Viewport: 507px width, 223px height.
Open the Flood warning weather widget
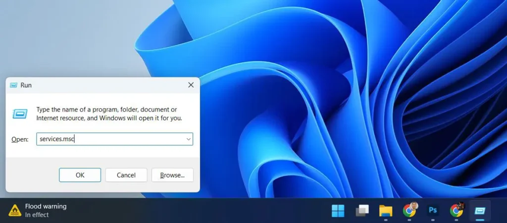coord(38,211)
